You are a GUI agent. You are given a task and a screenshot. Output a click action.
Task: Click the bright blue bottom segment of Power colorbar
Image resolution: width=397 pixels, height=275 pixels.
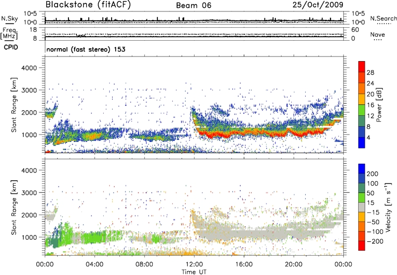[x=362, y=142]
